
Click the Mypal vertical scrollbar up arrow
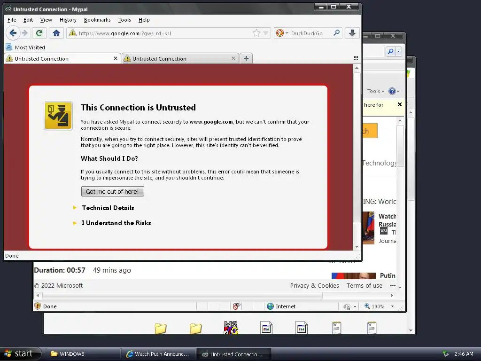(357, 68)
